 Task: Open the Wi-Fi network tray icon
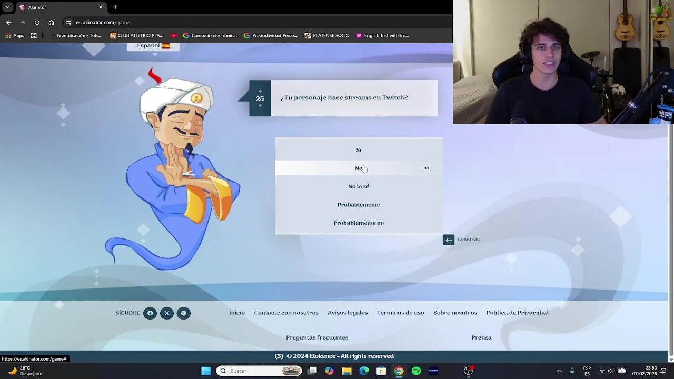[x=602, y=371]
